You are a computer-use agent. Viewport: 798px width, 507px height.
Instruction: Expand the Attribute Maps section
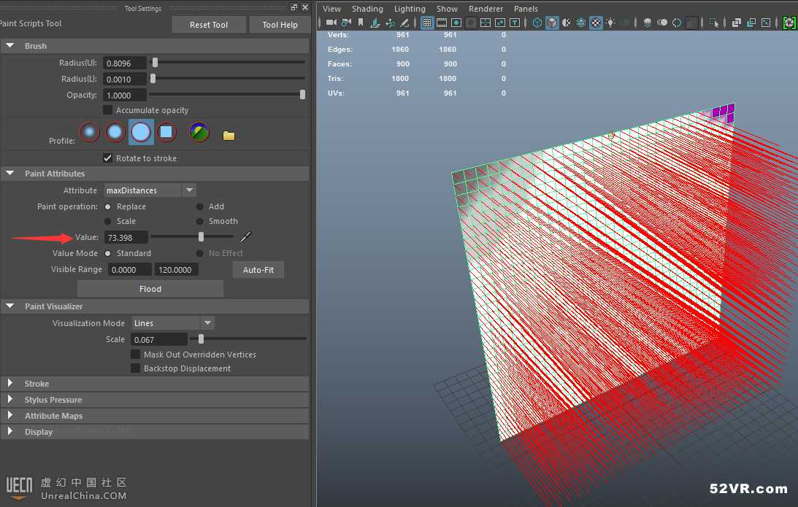[9, 416]
